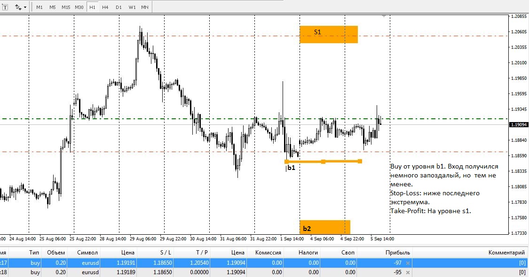
Task: Click the chart shift triangle marker at top
Action: point(384,16)
